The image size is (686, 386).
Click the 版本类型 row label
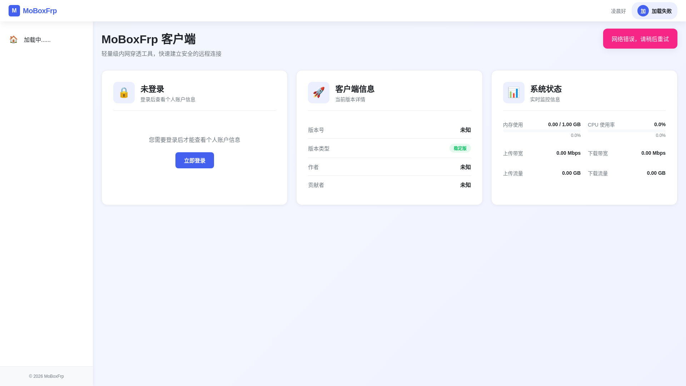click(x=319, y=149)
